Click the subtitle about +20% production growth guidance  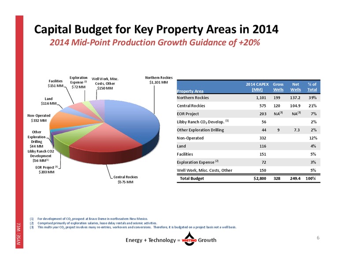pos(155,43)
